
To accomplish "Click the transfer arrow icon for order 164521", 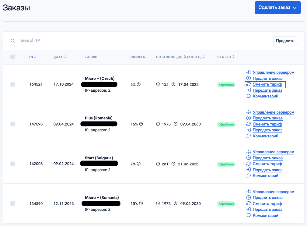I will (249, 90).
